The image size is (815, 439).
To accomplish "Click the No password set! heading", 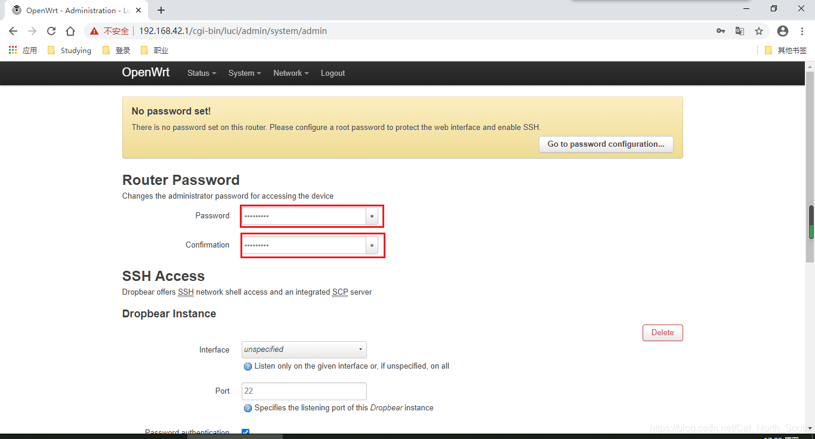I will [x=171, y=112].
